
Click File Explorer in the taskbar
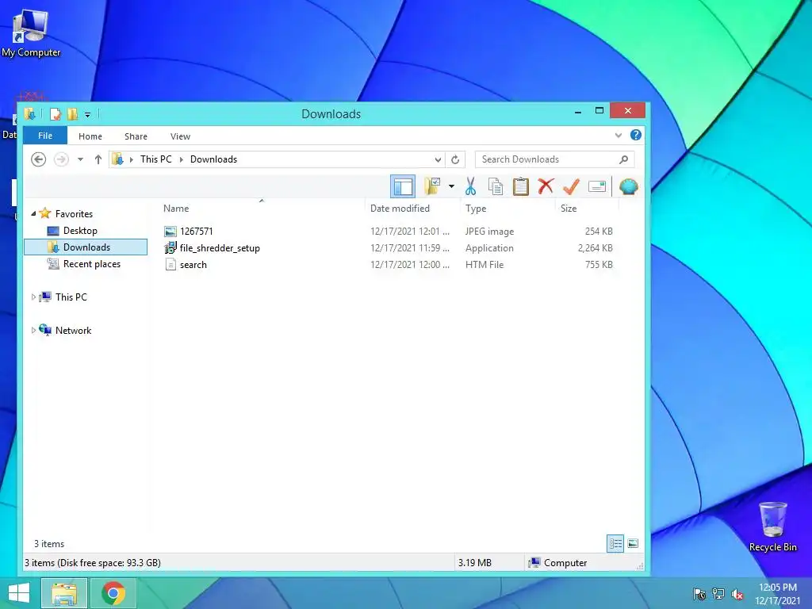pyautogui.click(x=63, y=593)
